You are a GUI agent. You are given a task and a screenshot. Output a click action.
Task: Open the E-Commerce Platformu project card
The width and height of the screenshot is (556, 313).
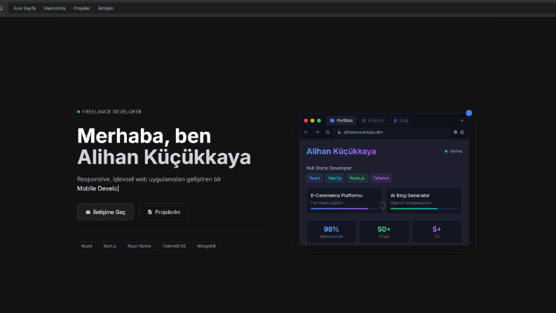point(344,201)
